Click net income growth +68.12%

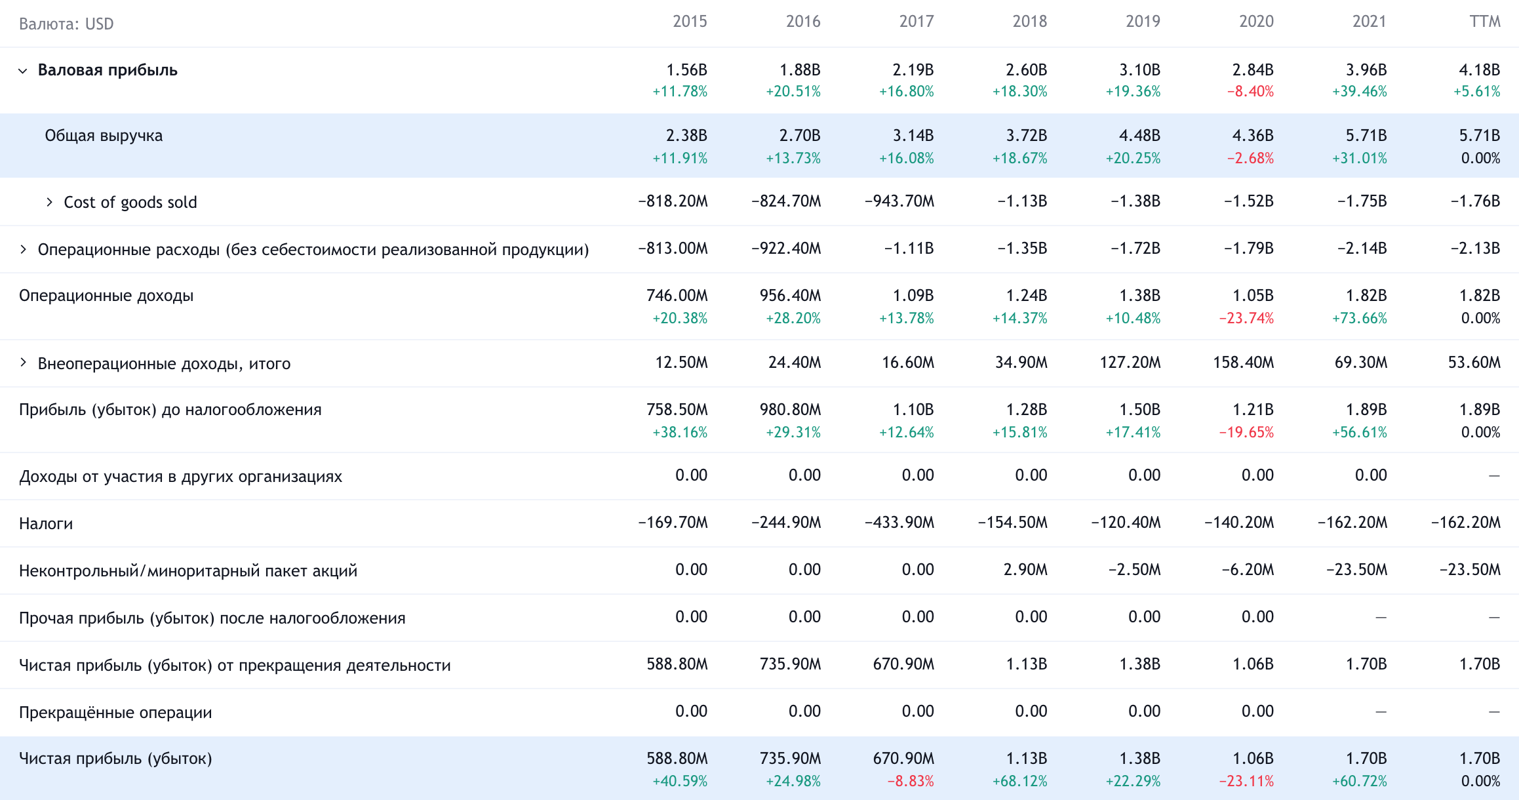1020,781
